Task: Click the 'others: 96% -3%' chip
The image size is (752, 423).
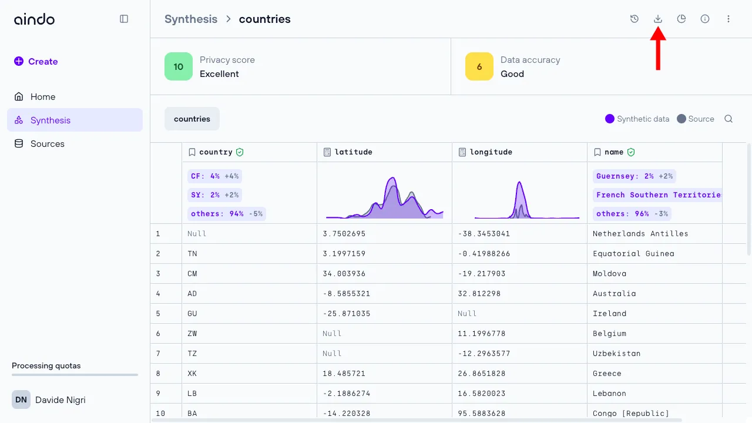Action: pos(632,213)
